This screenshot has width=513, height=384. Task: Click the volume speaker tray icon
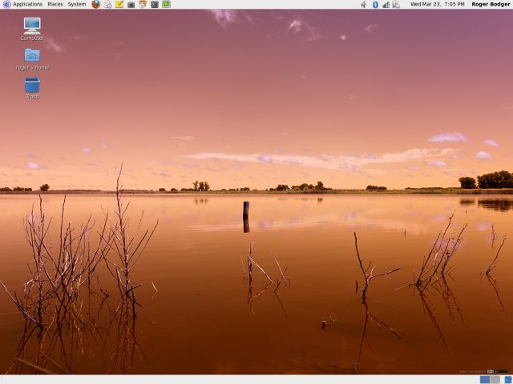pyautogui.click(x=364, y=4)
